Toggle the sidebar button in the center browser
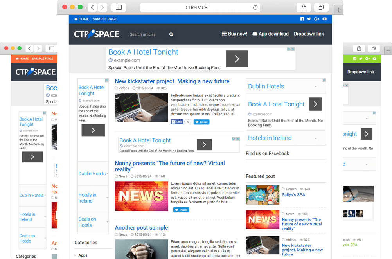The width and height of the screenshot is (392, 259). (119, 7)
